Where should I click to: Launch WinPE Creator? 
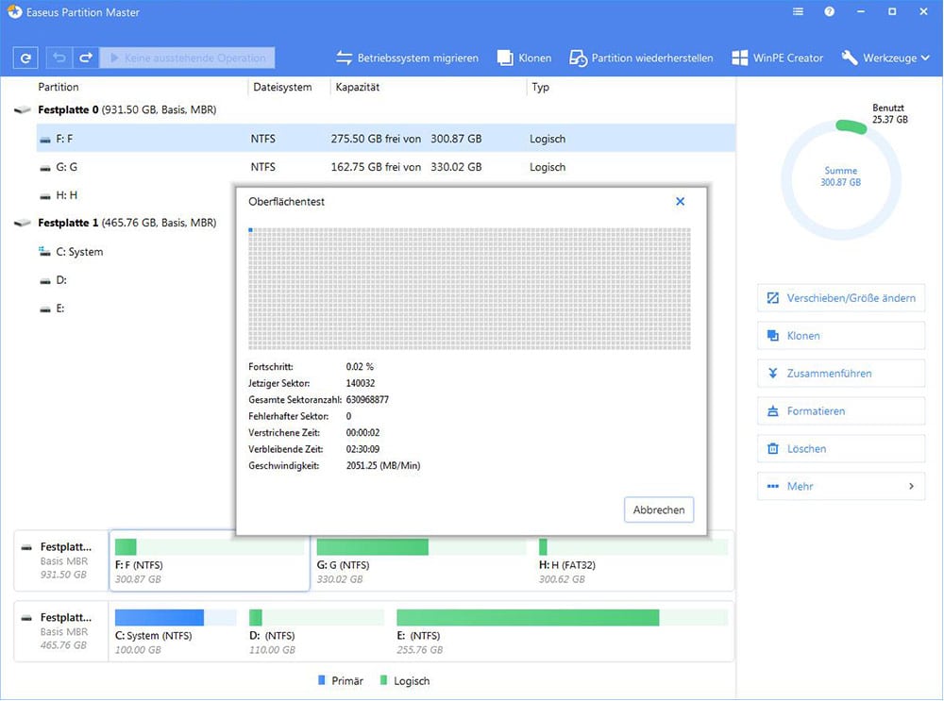[777, 58]
